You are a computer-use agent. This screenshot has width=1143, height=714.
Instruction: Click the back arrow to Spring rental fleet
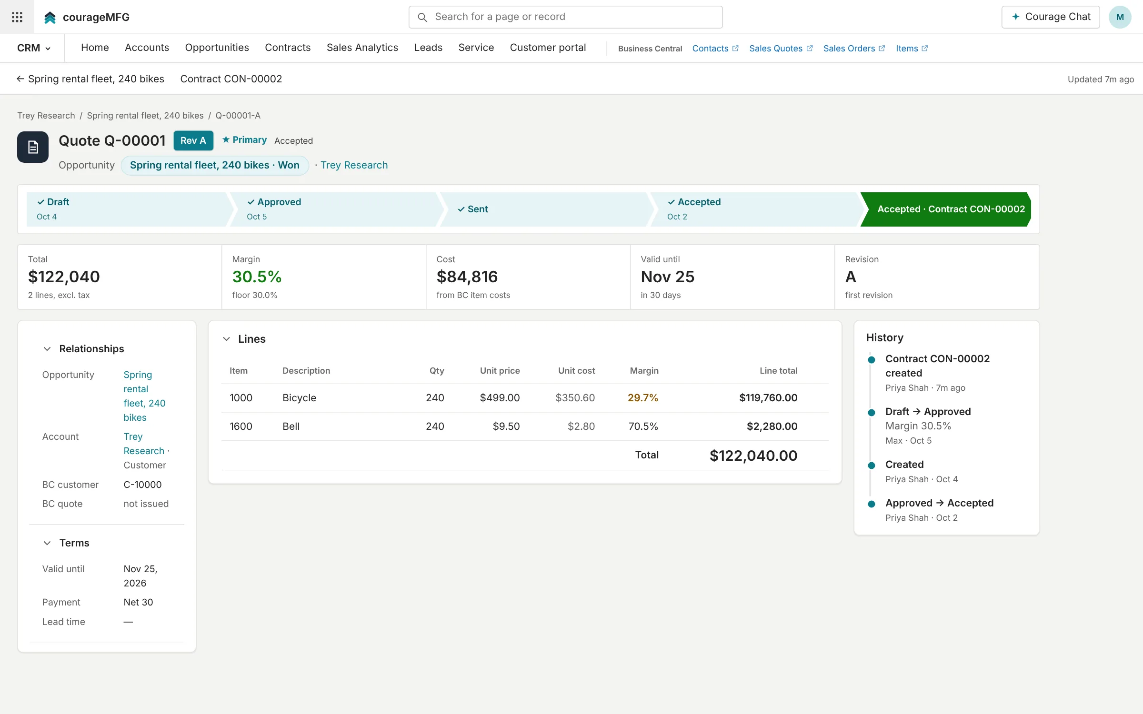20,79
